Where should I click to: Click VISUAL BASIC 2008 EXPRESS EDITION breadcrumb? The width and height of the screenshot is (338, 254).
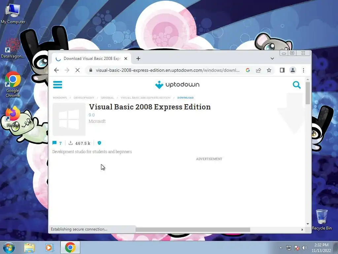tap(146, 98)
